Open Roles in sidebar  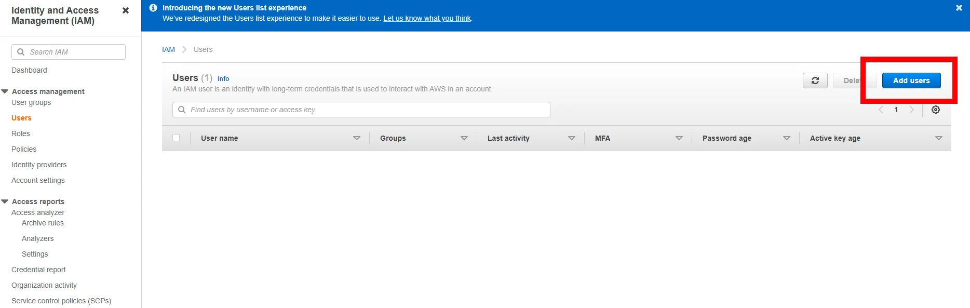(21, 133)
